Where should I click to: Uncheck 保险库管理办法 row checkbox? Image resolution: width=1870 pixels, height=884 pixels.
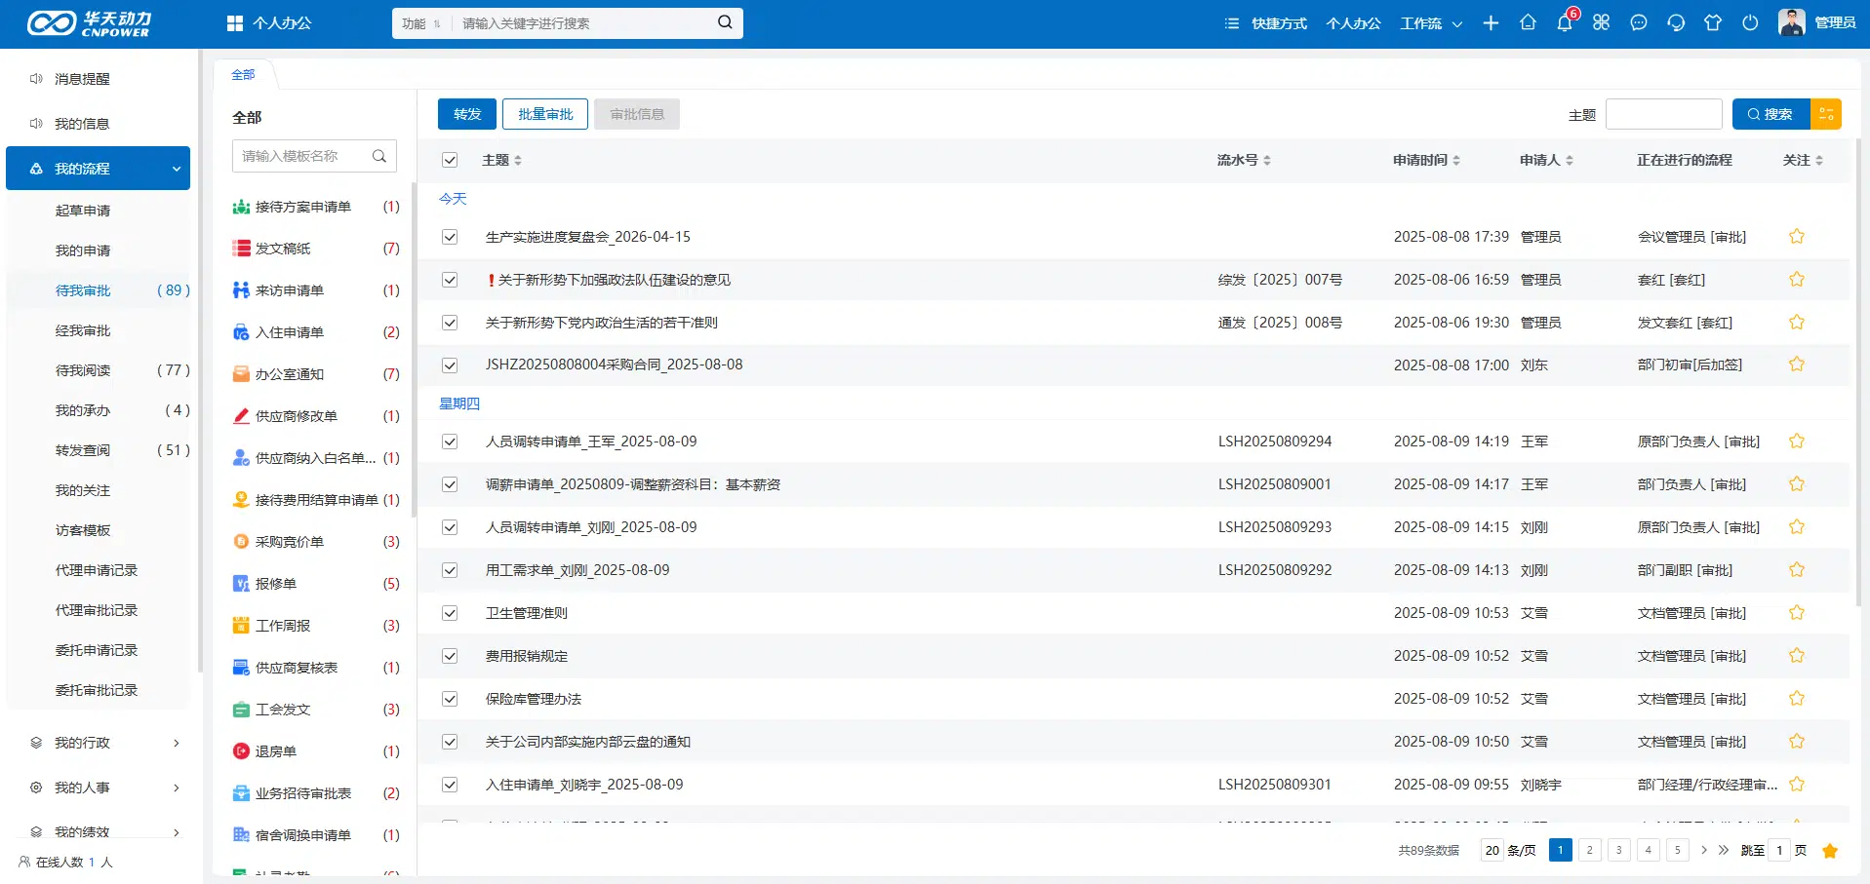450,699
